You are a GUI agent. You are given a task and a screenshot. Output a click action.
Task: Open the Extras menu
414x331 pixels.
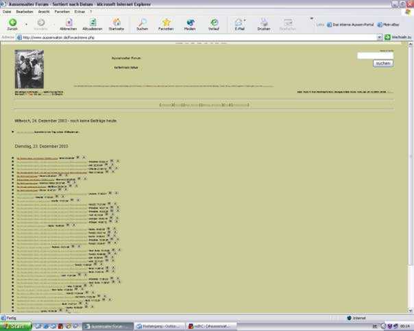[x=80, y=12]
